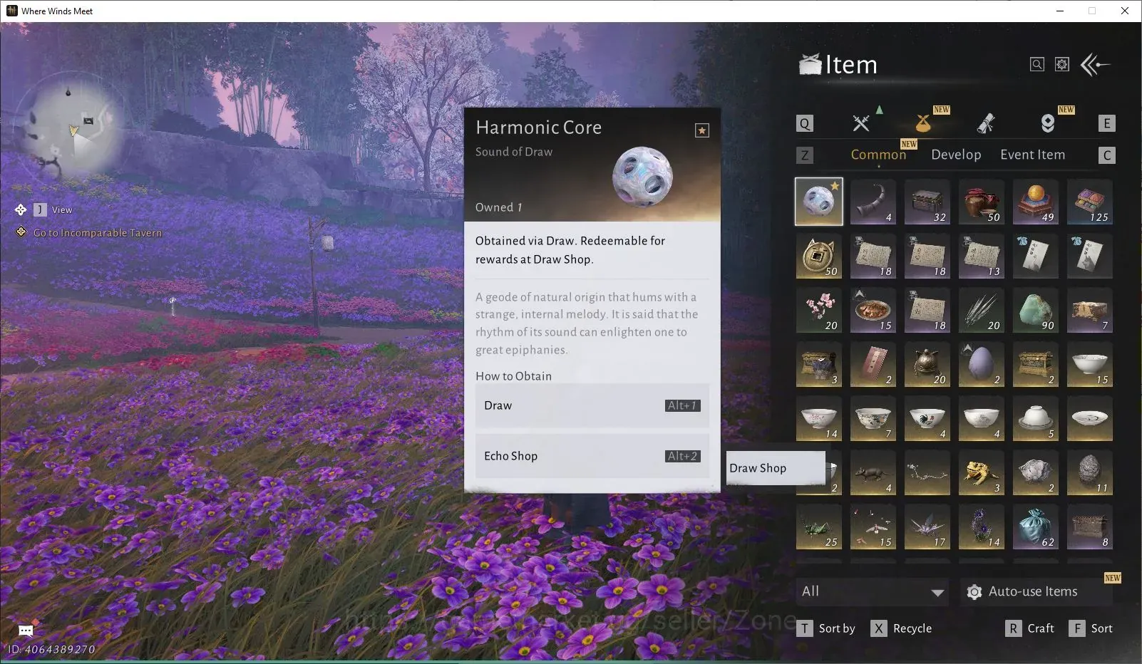Select the cooked dish plate item
This screenshot has width=1142, height=664.
coord(873,310)
